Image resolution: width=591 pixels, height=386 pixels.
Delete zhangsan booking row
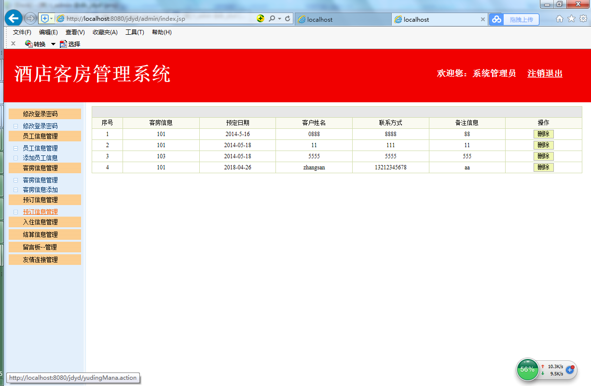pos(544,167)
